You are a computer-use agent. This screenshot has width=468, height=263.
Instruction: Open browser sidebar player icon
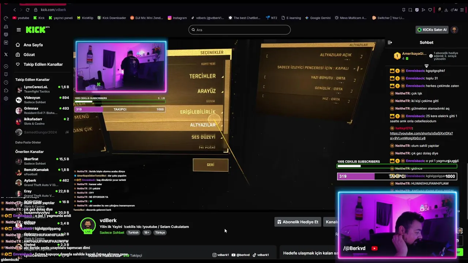pos(6,66)
